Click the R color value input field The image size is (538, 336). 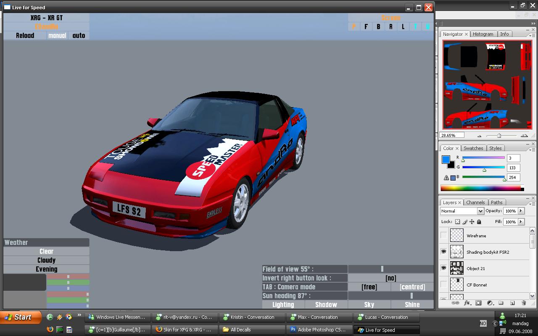click(513, 158)
